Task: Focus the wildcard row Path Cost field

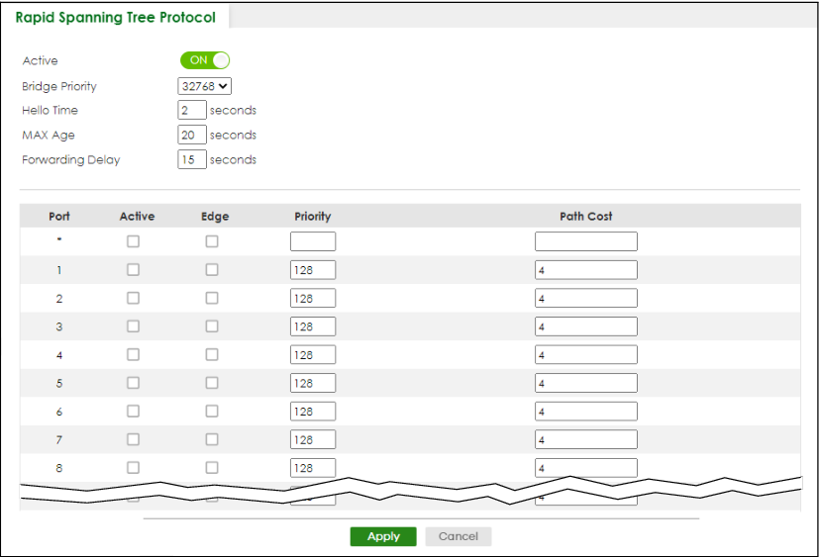Action: click(x=585, y=241)
